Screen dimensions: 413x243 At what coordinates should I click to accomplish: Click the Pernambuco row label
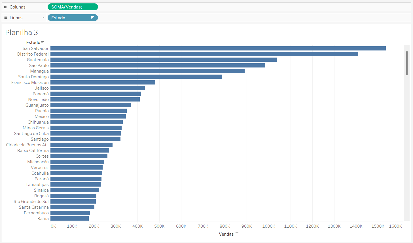36,213
